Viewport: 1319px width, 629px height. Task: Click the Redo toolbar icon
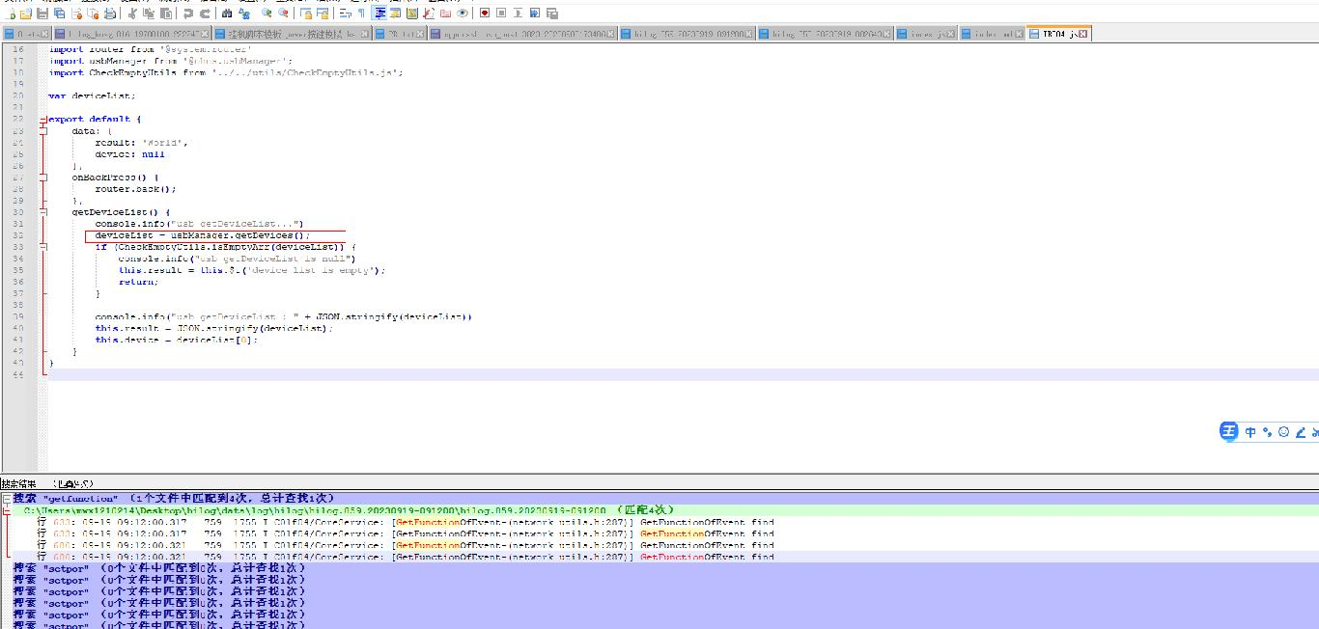click(x=205, y=14)
